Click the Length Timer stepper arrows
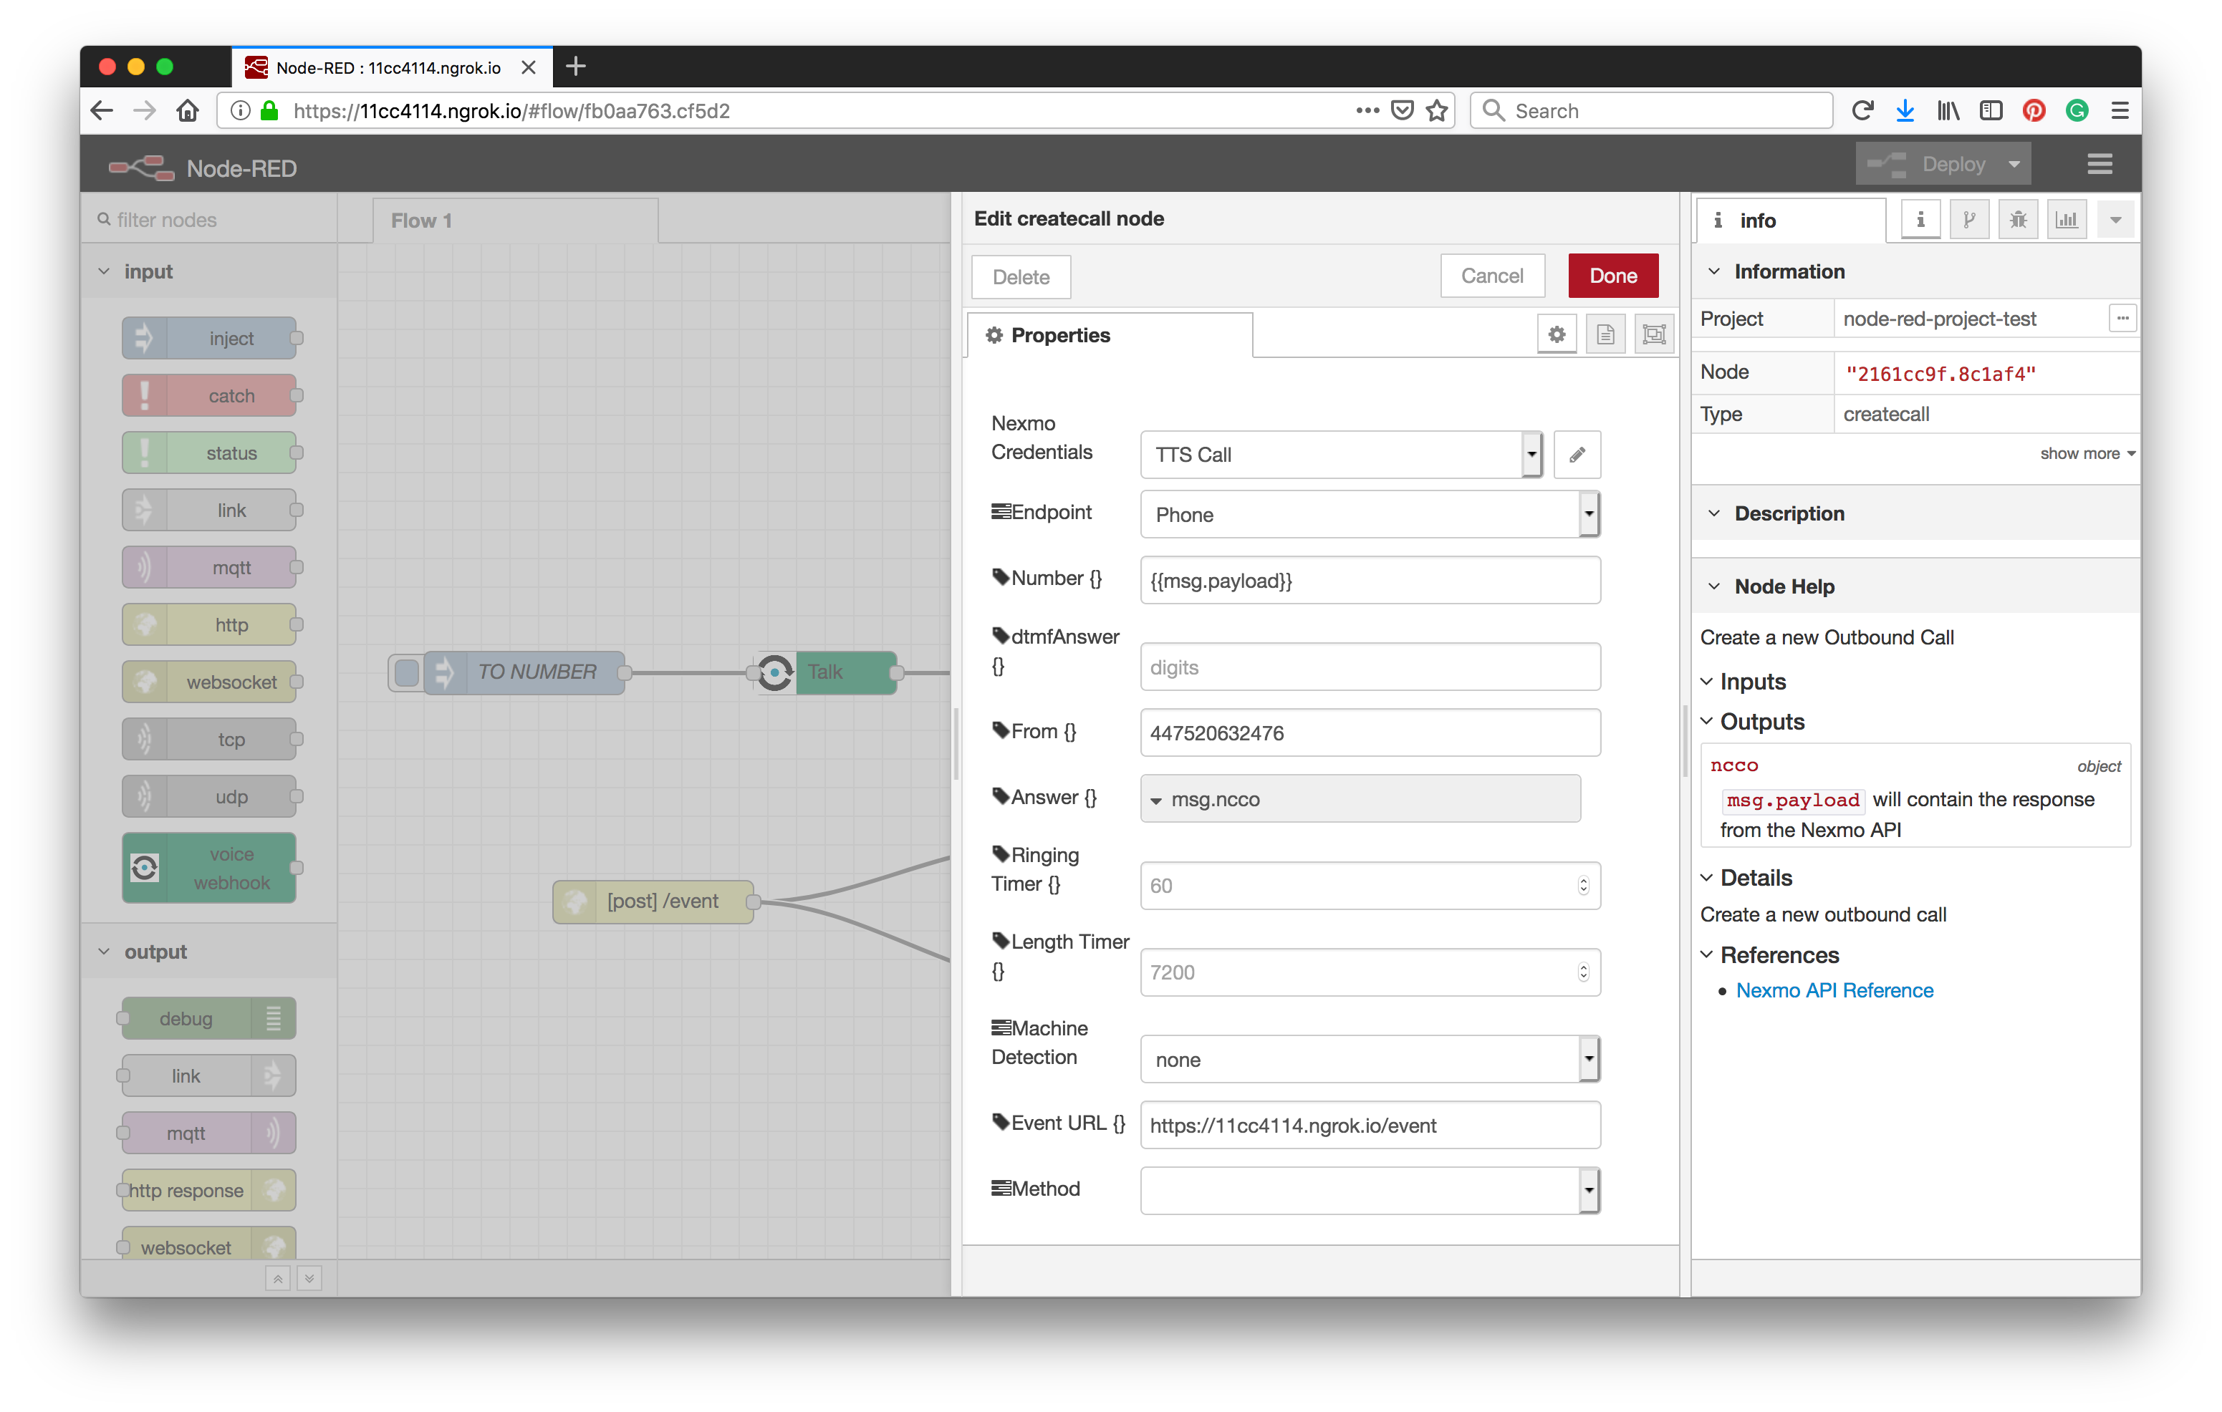Image resolution: width=2222 pixels, height=1412 pixels. [x=1584, y=972]
